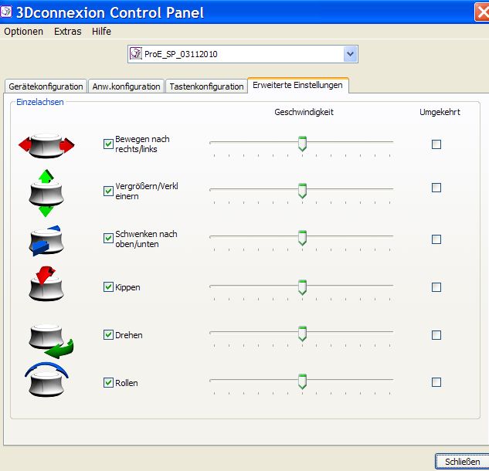Click the ProE_SP_03112010 profile field
This screenshot has height=471, width=489.
click(243, 54)
